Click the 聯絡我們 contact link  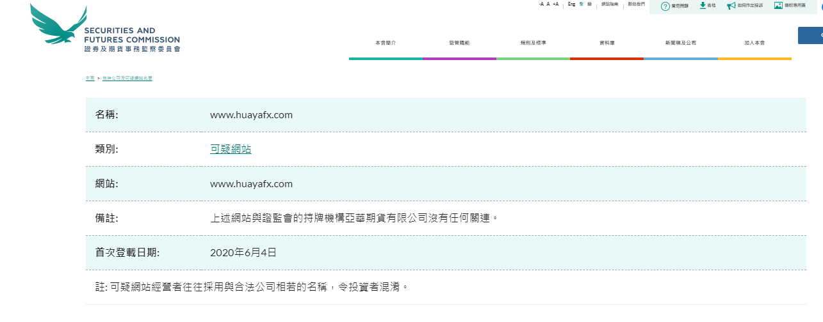(x=636, y=4)
